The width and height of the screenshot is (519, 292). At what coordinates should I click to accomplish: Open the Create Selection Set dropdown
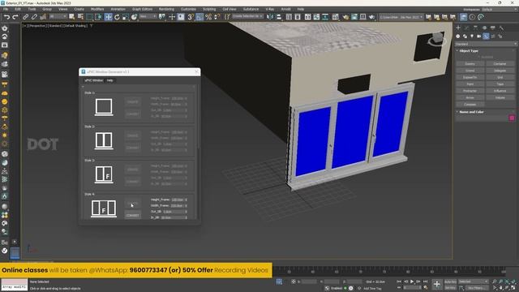[x=247, y=16]
